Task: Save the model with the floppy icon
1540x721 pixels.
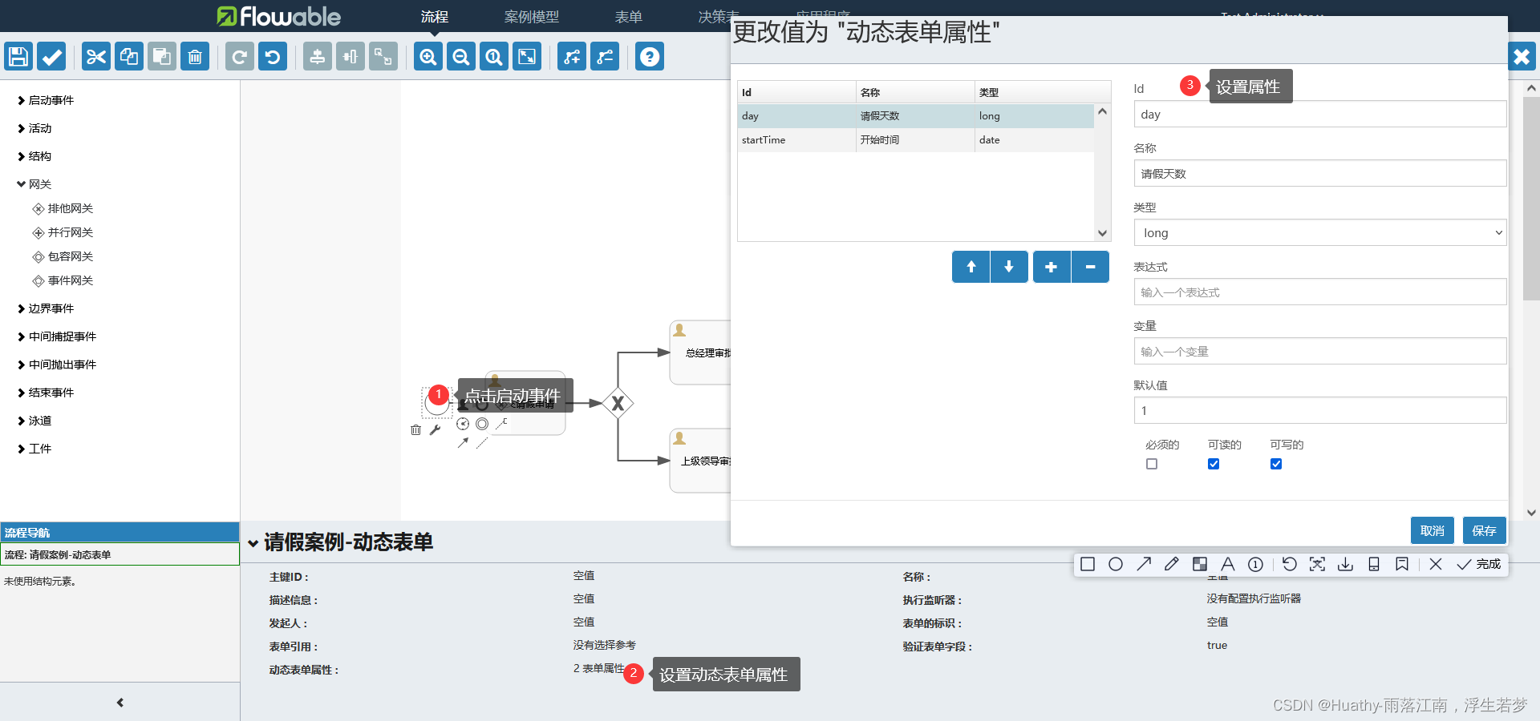Action: [18, 57]
